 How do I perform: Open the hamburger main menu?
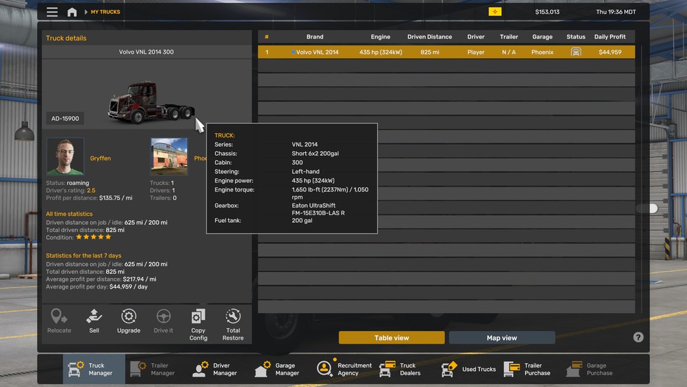click(52, 12)
